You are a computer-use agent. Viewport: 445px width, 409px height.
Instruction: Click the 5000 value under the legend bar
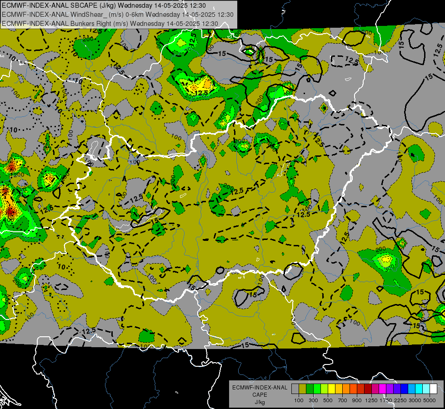pyautogui.click(x=430, y=400)
